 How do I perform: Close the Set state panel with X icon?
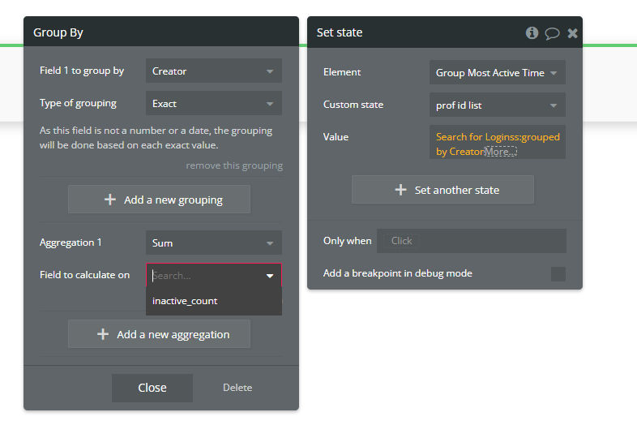point(572,33)
